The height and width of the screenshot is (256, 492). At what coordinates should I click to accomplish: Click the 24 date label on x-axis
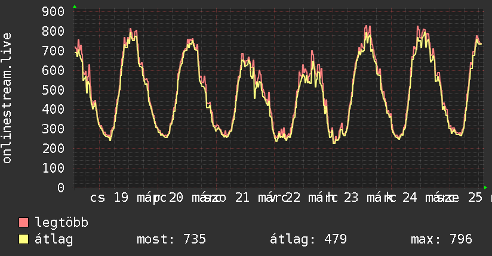(410, 198)
